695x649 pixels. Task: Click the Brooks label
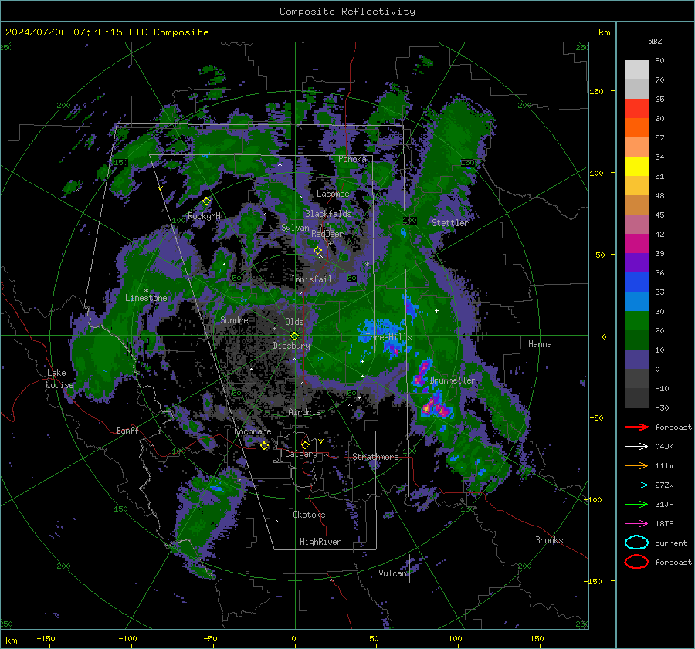549,540
